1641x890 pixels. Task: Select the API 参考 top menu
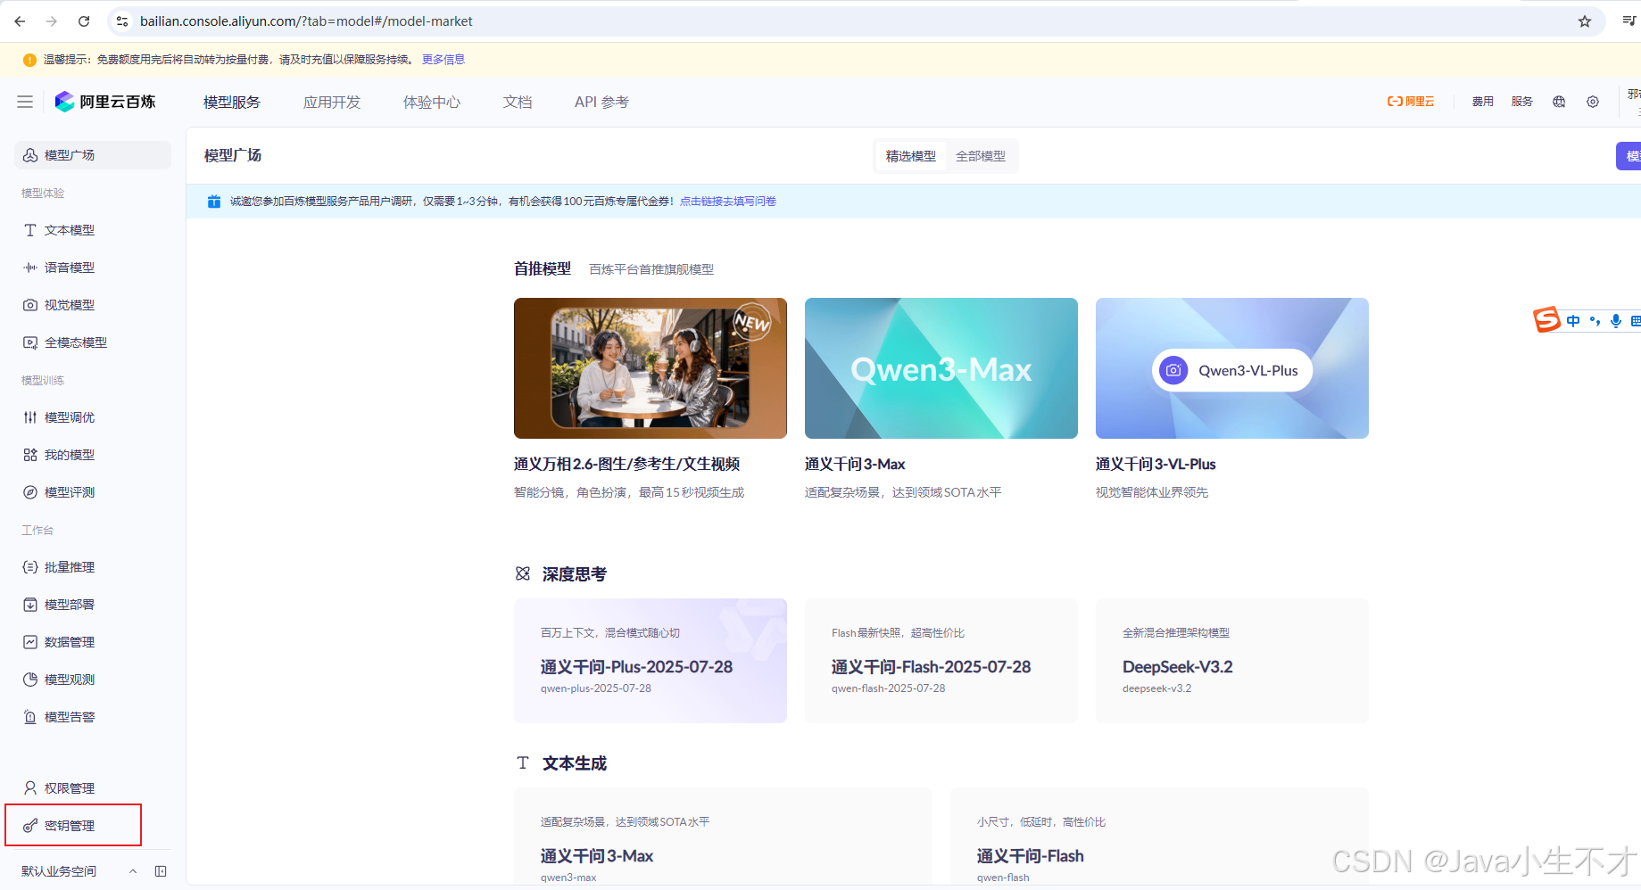click(x=601, y=103)
